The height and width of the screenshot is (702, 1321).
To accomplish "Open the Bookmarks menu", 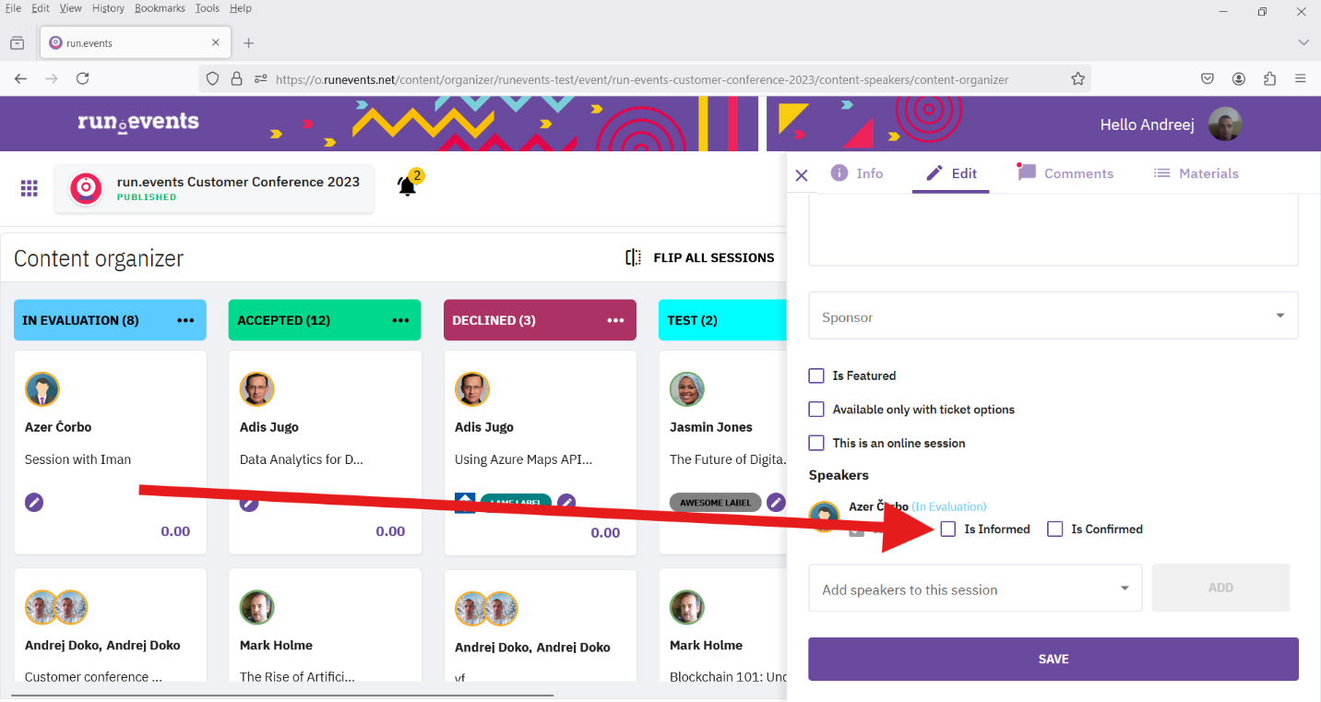I will pos(160,8).
